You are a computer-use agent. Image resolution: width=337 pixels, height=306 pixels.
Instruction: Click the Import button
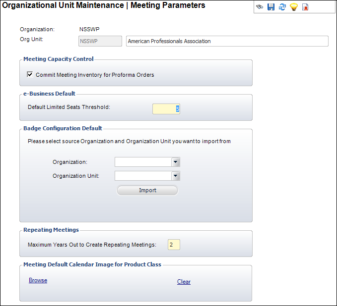(x=147, y=191)
